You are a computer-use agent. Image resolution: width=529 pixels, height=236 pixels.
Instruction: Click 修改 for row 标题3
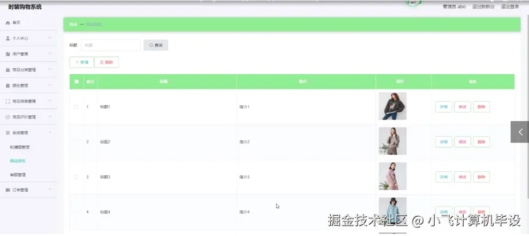coord(463,177)
